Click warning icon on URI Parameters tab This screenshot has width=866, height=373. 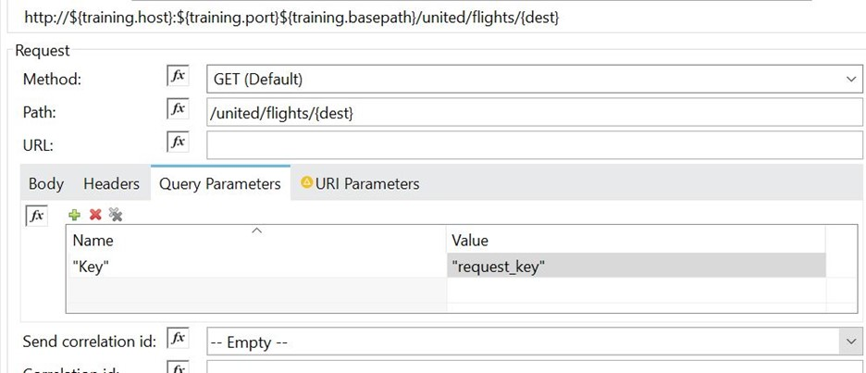point(306,182)
